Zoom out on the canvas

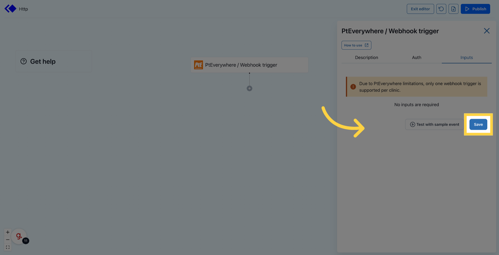(8, 240)
